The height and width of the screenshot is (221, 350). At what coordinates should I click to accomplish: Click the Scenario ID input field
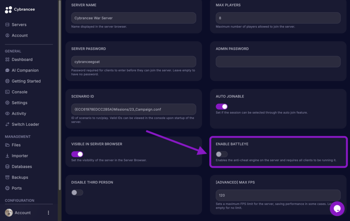[x=134, y=109]
